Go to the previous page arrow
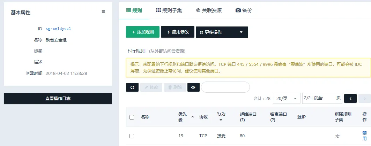 (x=350, y=99)
